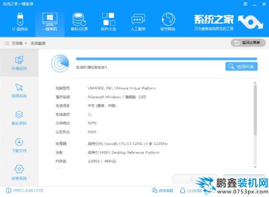This screenshot has width=269, height=197.
Task: Open the 官方网站 official website globe
Action: [x=168, y=22]
